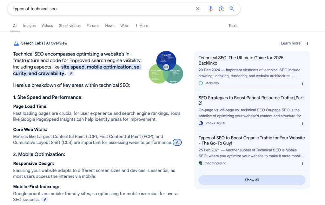Start a voice search with the microphone icon
This screenshot has height=205, width=325.
pyautogui.click(x=210, y=9)
